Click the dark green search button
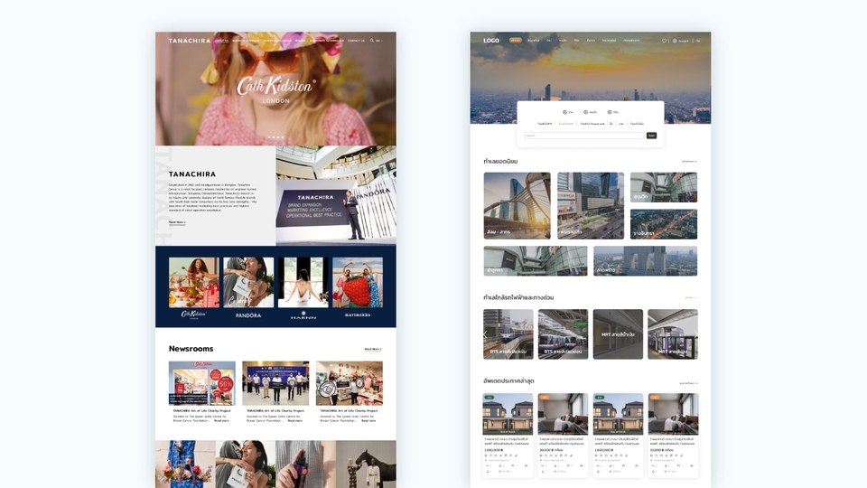This screenshot has height=488, width=867. [x=651, y=136]
